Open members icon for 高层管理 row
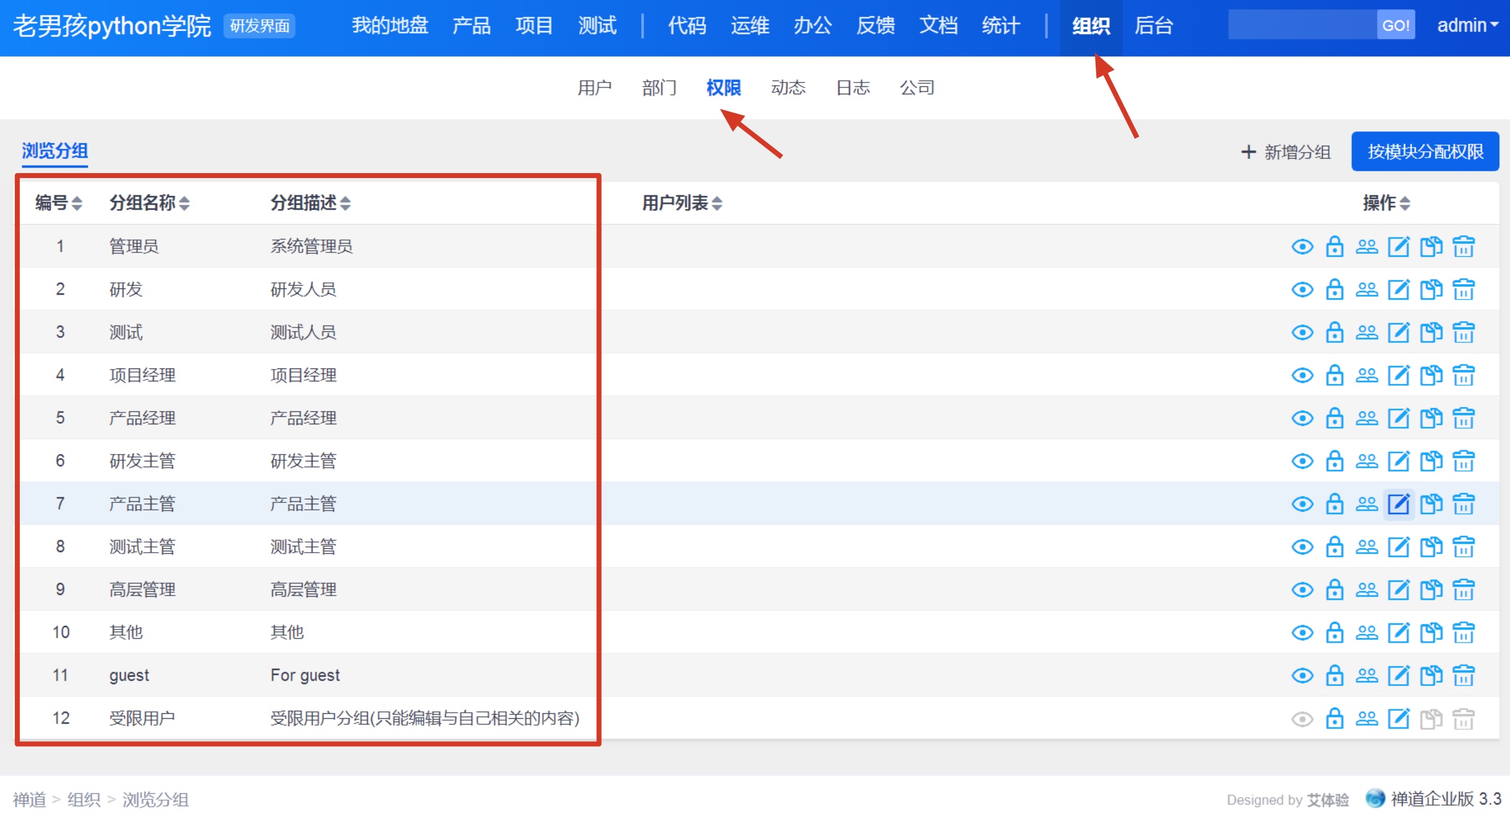Viewport: 1510px width, 815px height. pos(1367,589)
